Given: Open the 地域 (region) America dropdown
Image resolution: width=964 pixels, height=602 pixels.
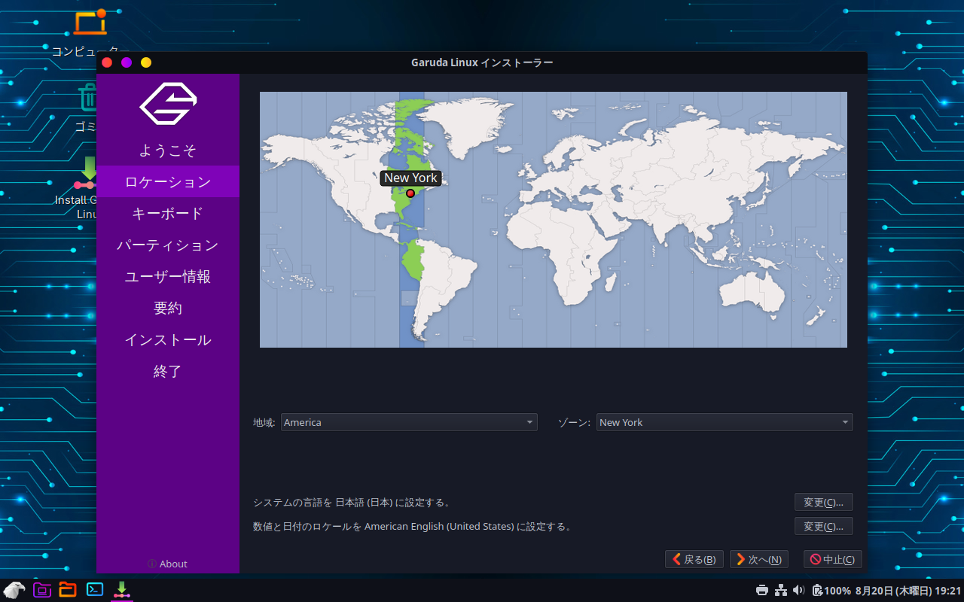Looking at the screenshot, I should (409, 422).
